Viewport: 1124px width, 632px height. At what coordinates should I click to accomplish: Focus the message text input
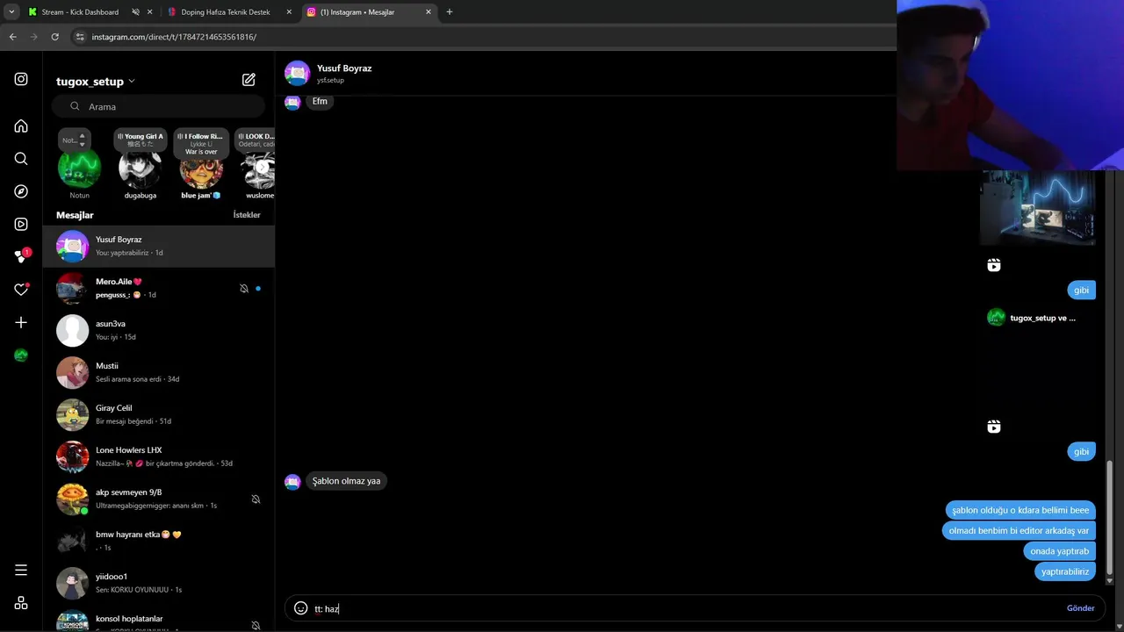(685, 608)
